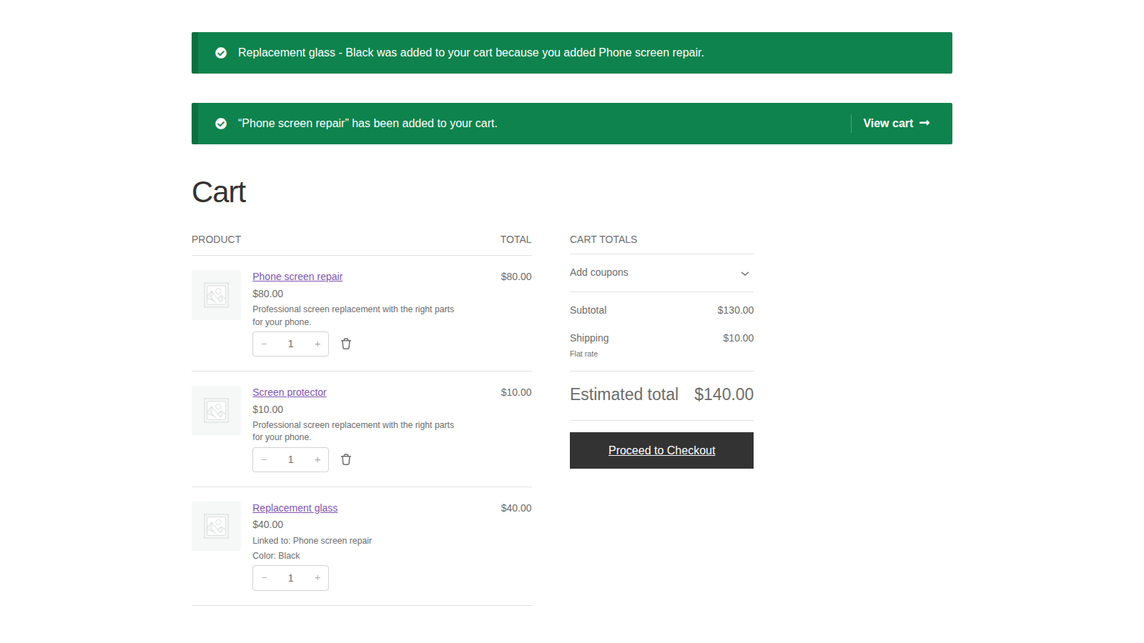Remove Screen protector with trash icon
This screenshot has width=1144, height=643.
coord(346,459)
